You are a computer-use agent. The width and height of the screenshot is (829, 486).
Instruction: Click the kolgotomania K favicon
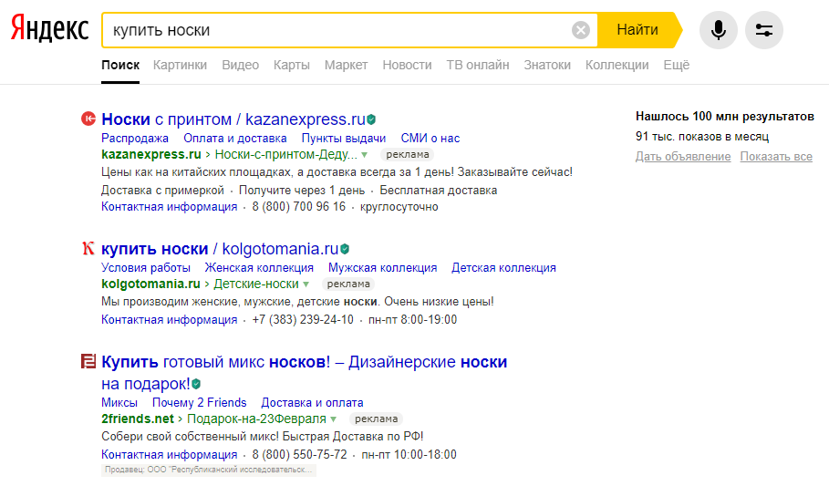click(x=88, y=248)
